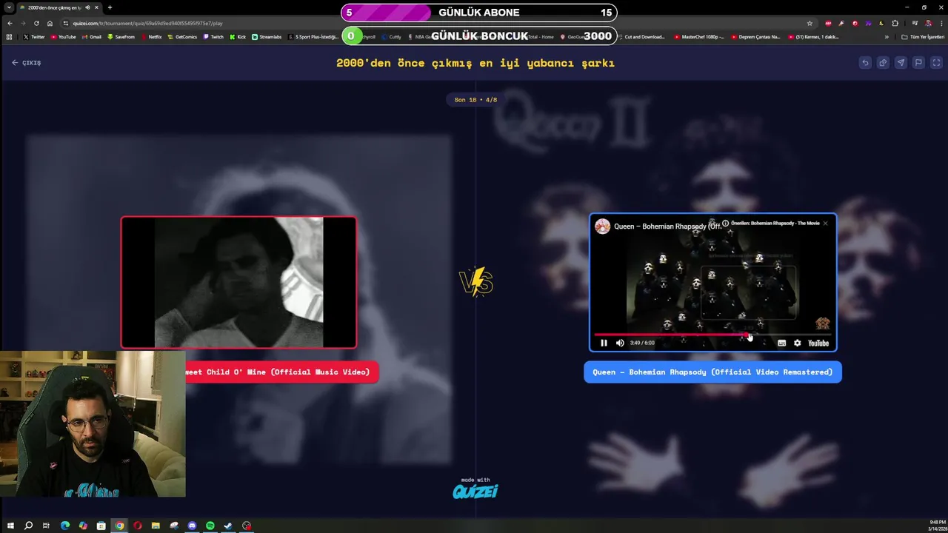Click the Queen channel avatar in player

(x=603, y=227)
